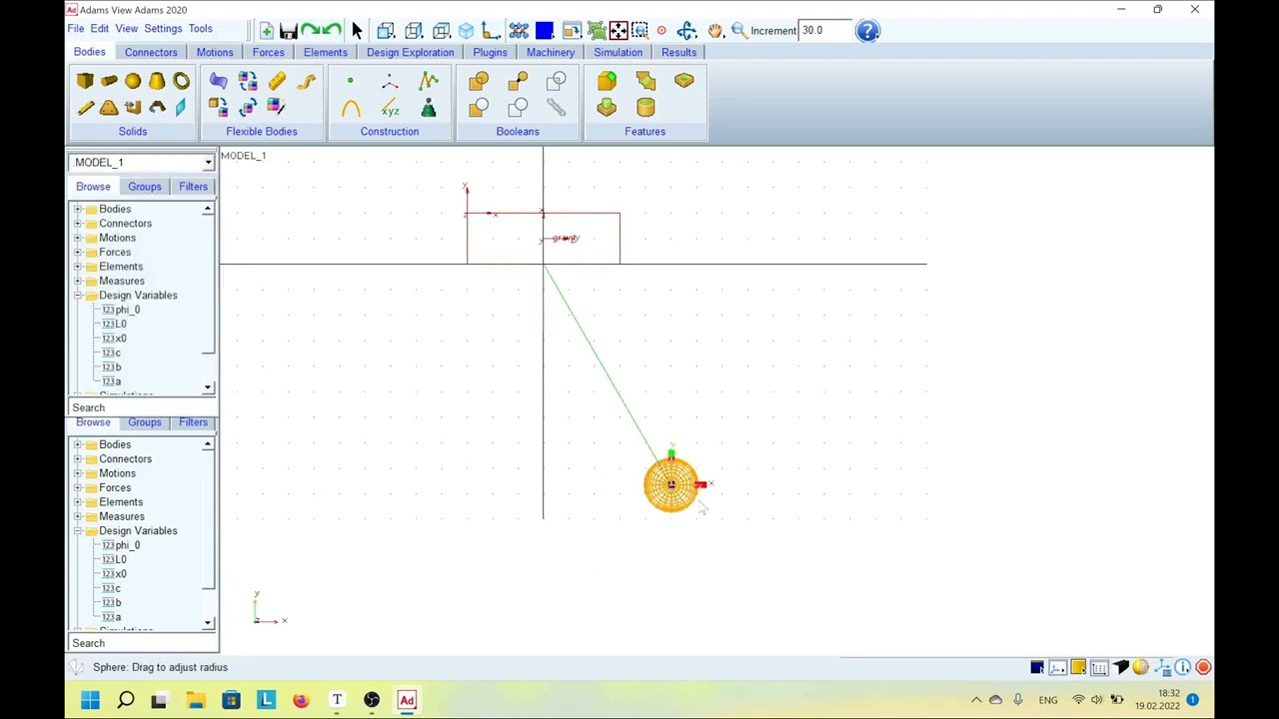1279x719 pixels.
Task: Open upper Filters tab
Action: click(x=193, y=187)
